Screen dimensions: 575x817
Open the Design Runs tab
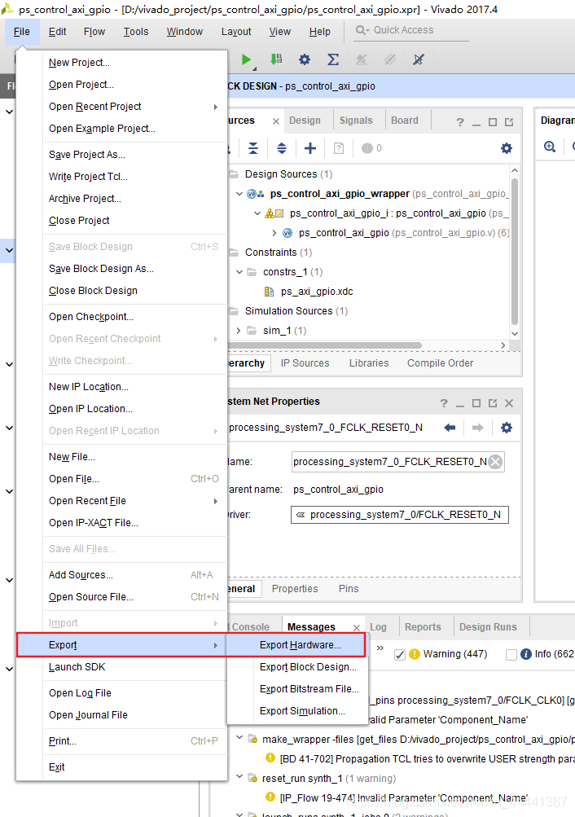(488, 627)
